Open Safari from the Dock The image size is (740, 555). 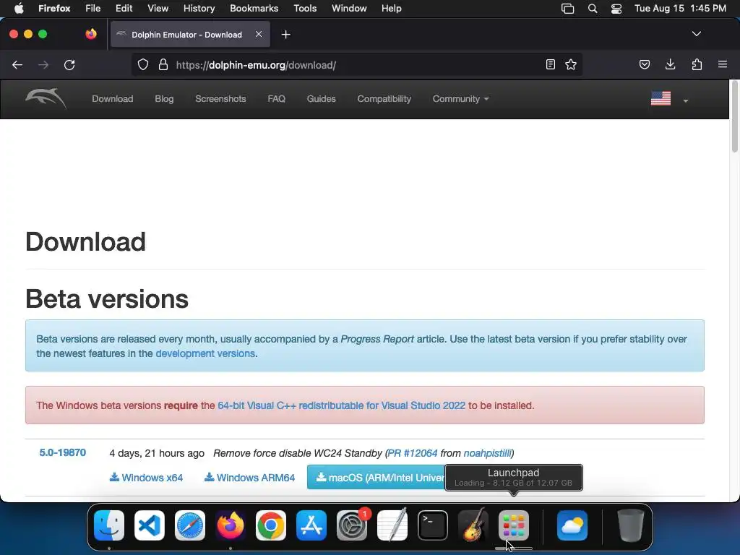(190, 525)
